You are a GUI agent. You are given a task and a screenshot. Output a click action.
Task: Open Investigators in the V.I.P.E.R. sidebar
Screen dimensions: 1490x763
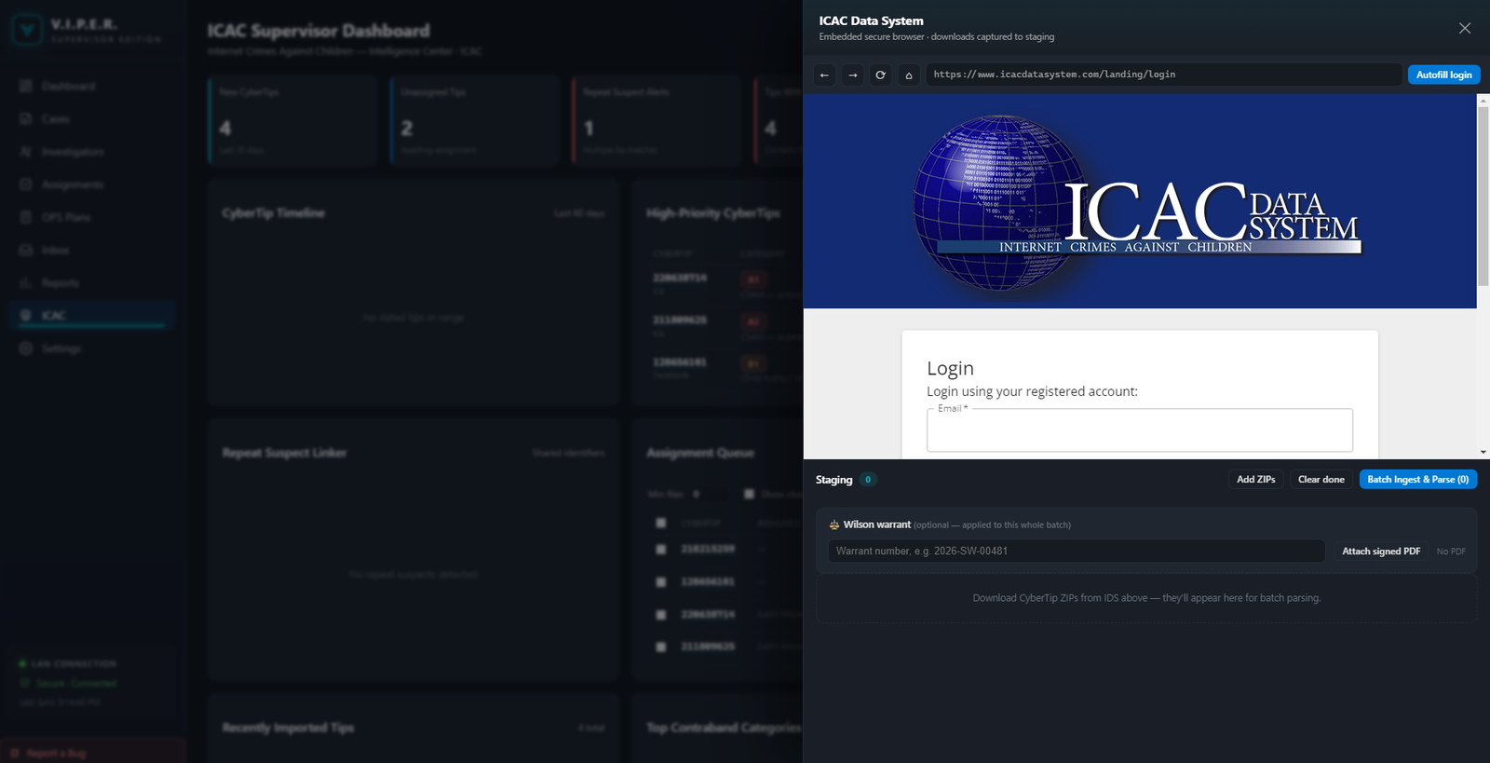pyautogui.click(x=91, y=151)
